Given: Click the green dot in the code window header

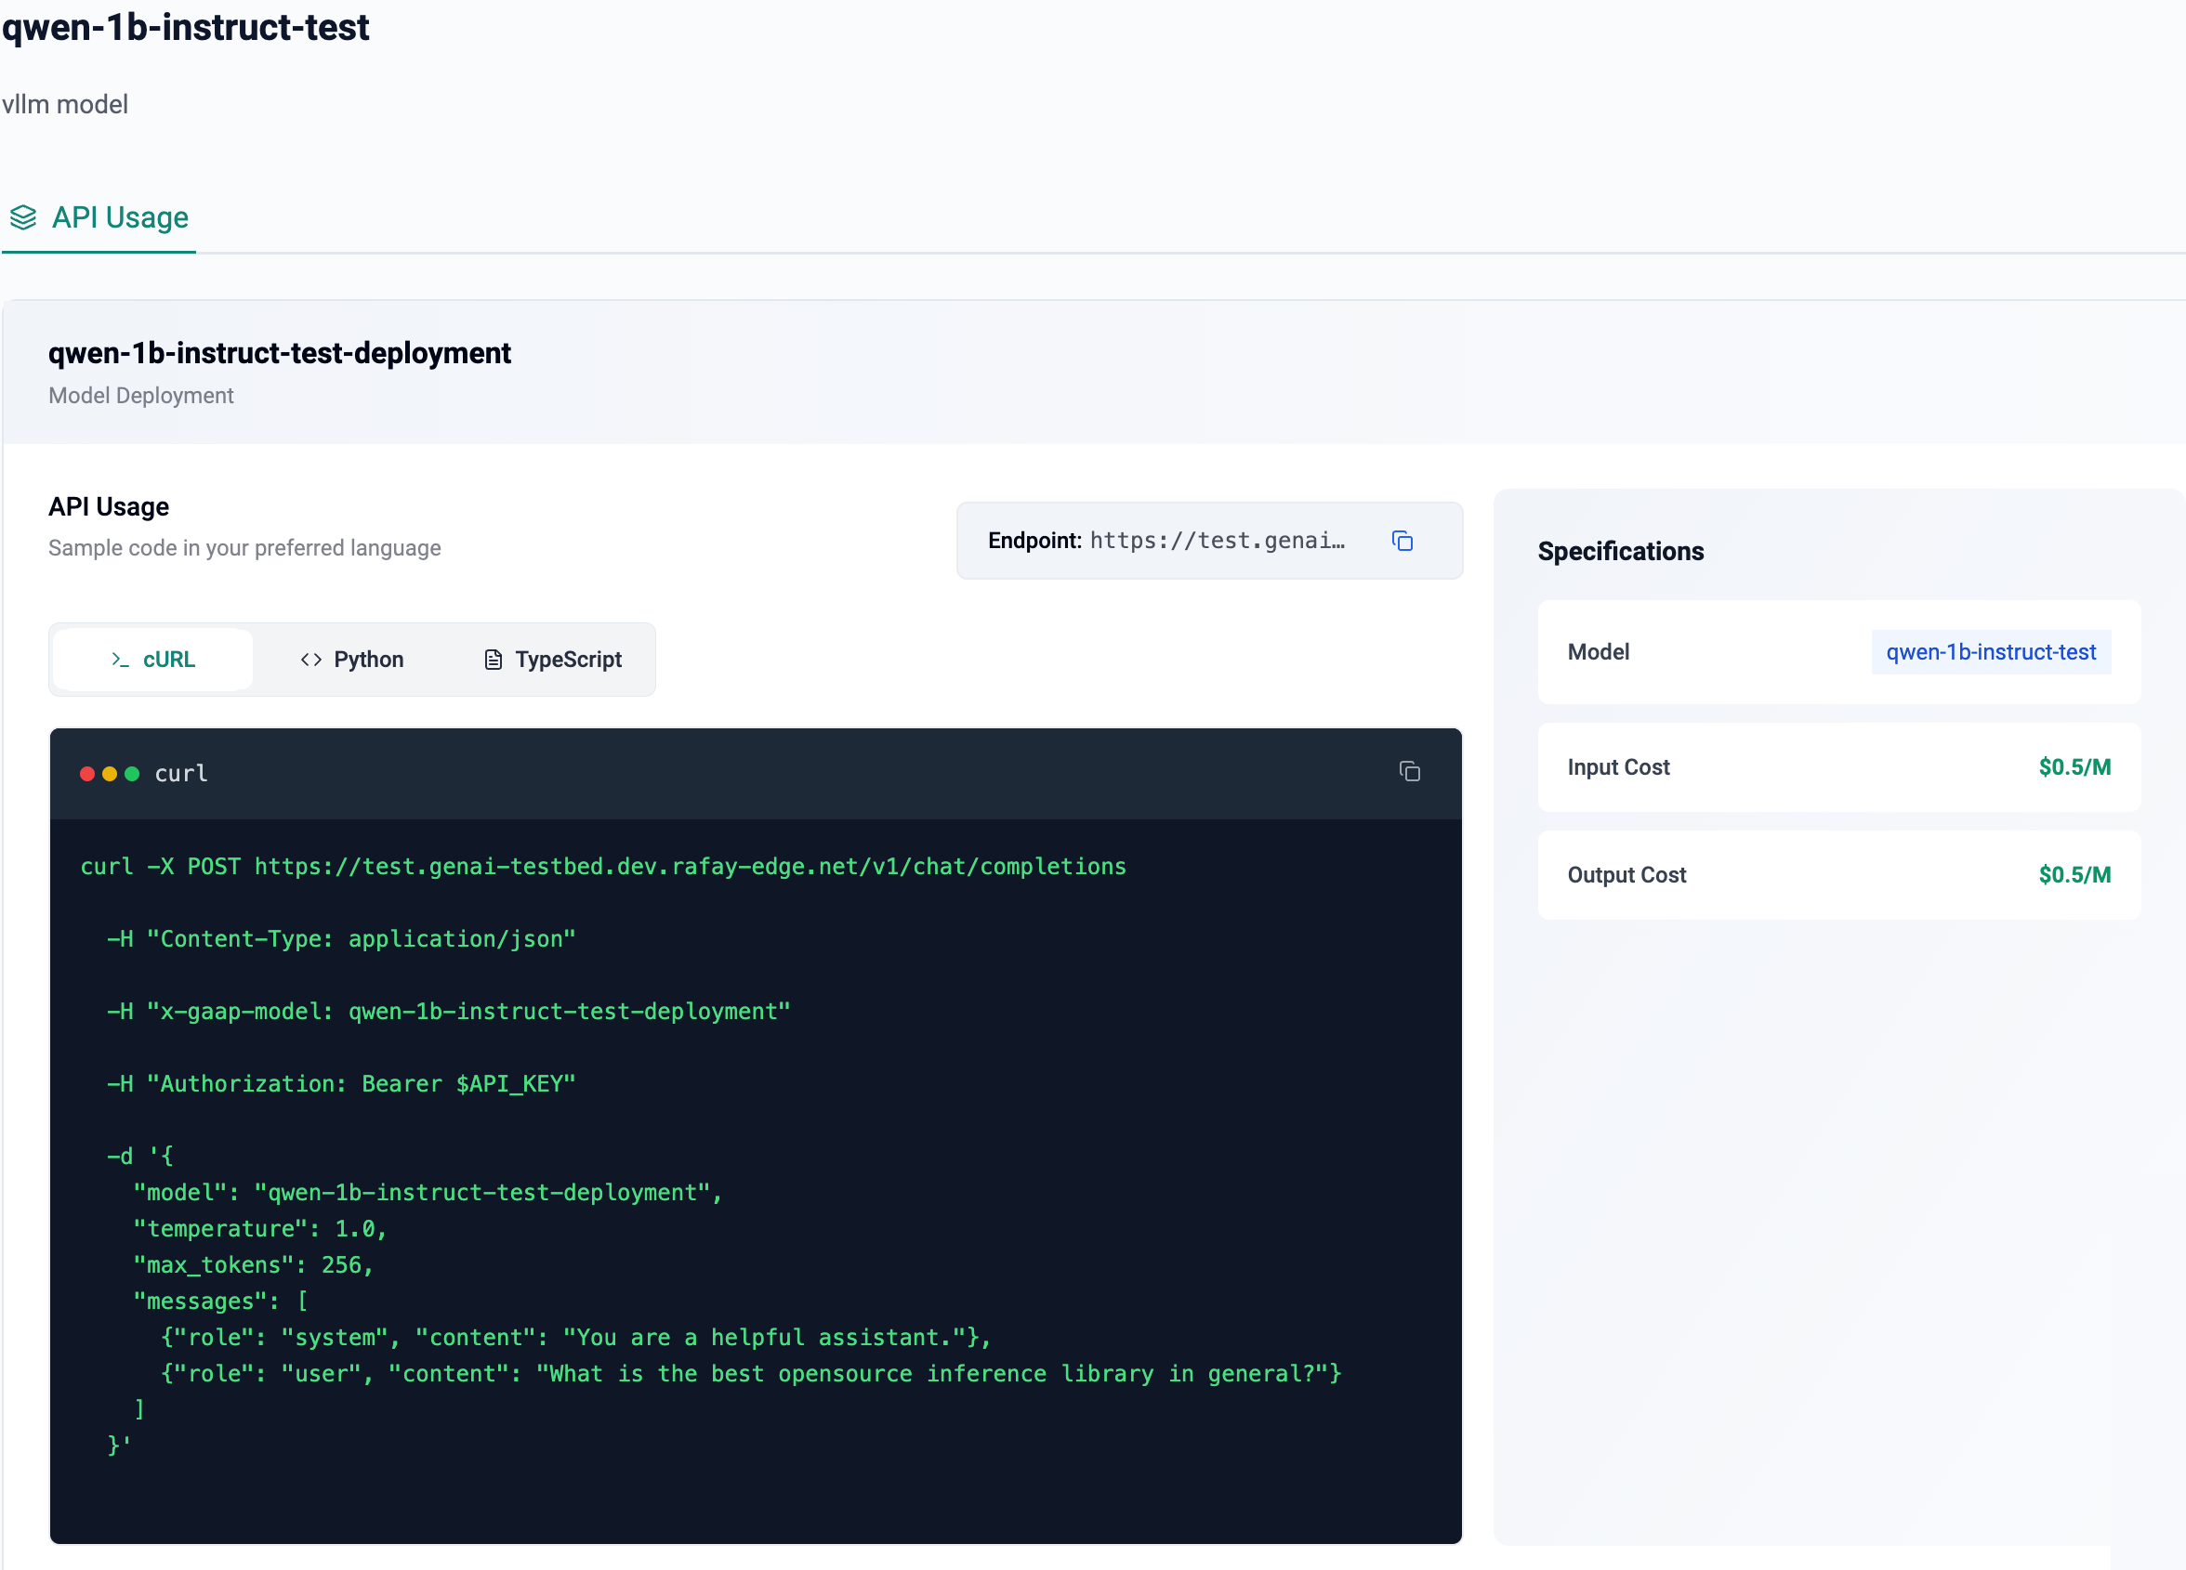Looking at the screenshot, I should click(132, 775).
